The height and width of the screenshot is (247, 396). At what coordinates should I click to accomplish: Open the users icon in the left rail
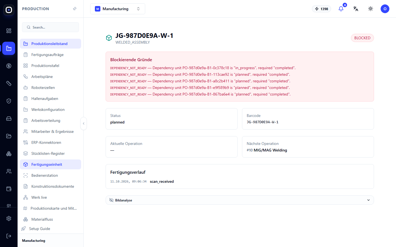(x=9, y=171)
